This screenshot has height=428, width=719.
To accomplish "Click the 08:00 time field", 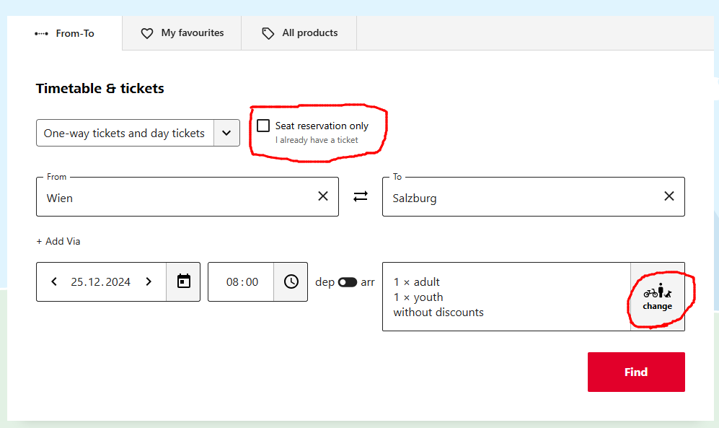I will tap(241, 281).
